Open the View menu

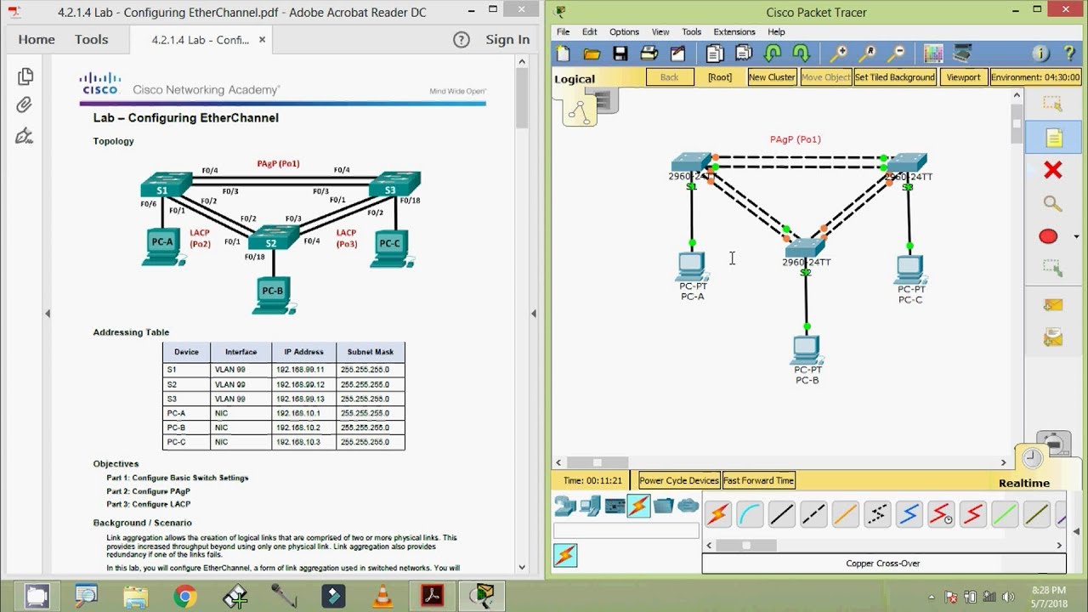tap(660, 31)
